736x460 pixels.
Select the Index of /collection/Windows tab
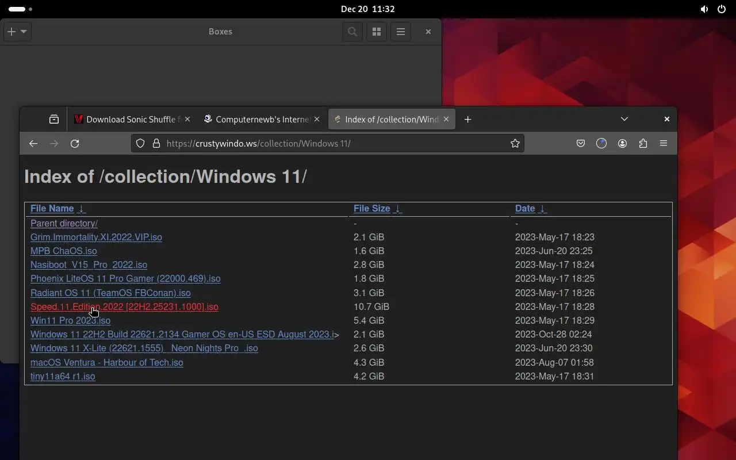click(391, 119)
